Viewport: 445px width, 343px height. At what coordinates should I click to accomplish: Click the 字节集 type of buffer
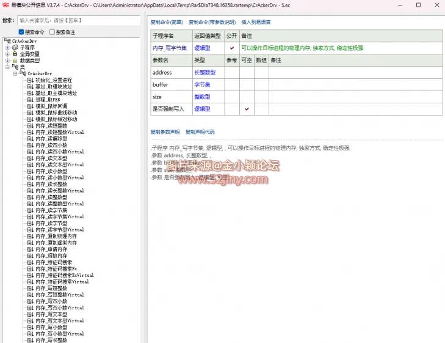(x=202, y=85)
